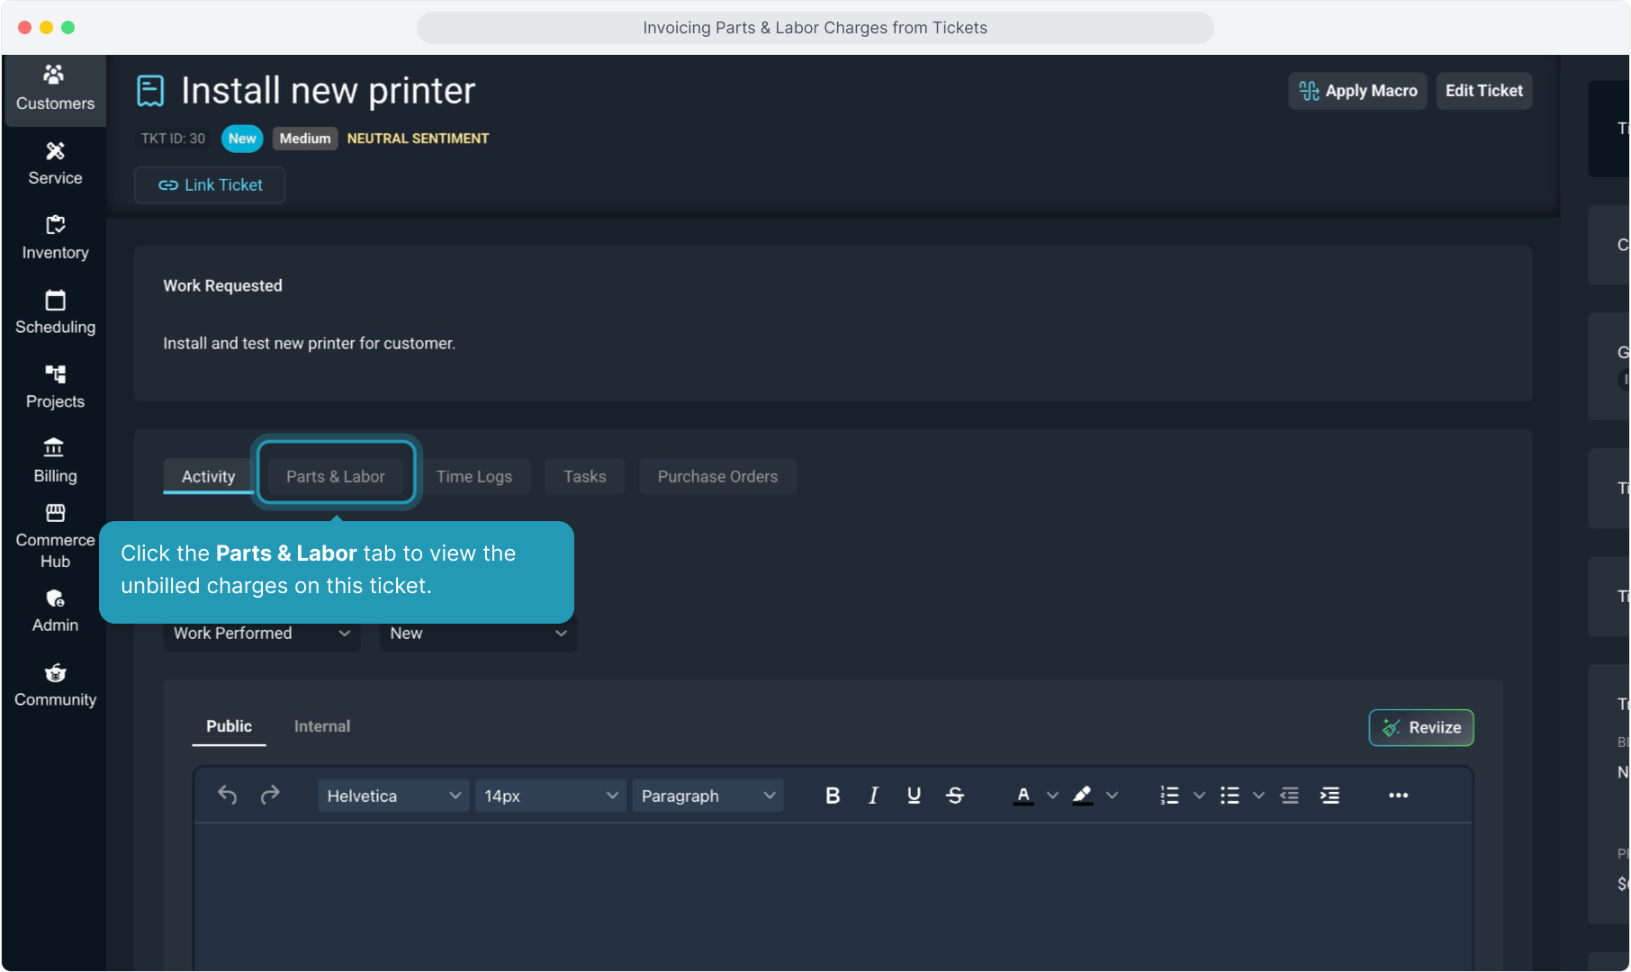Click the undo arrow in editor toolbar
Viewport: 1631px width, 972px height.
(227, 795)
